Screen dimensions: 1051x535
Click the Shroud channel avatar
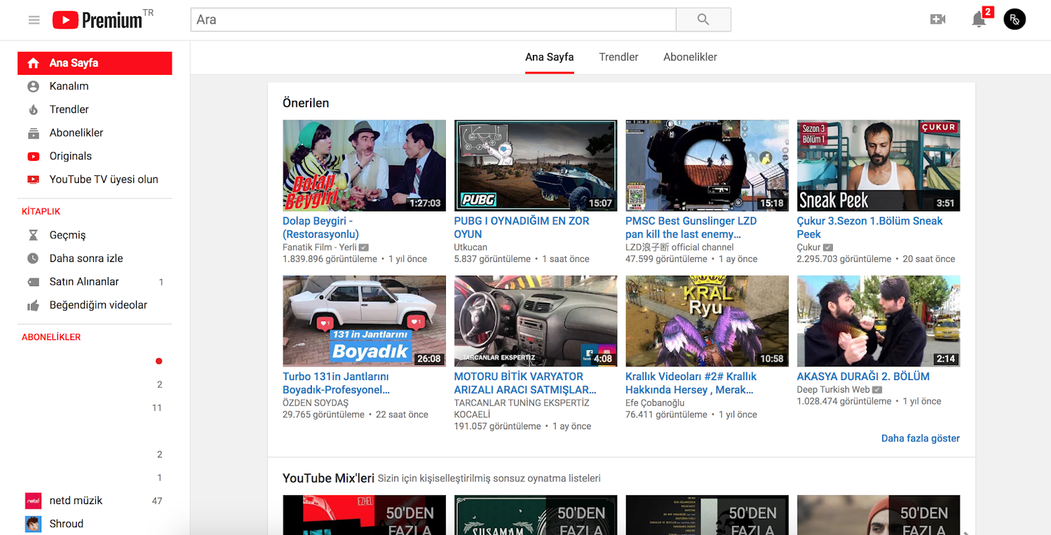click(34, 524)
